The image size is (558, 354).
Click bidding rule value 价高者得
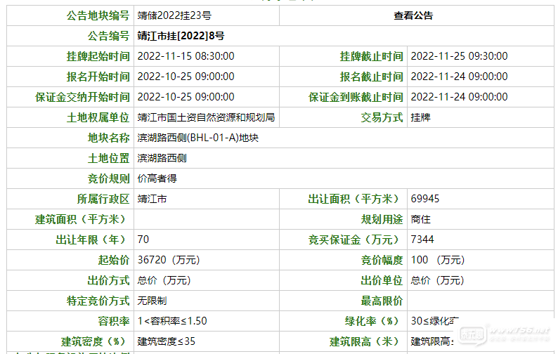coord(157,178)
